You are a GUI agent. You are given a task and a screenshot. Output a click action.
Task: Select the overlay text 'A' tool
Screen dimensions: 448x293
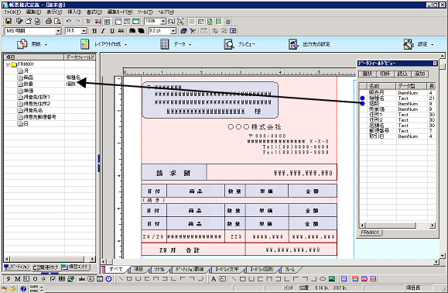click(214, 279)
